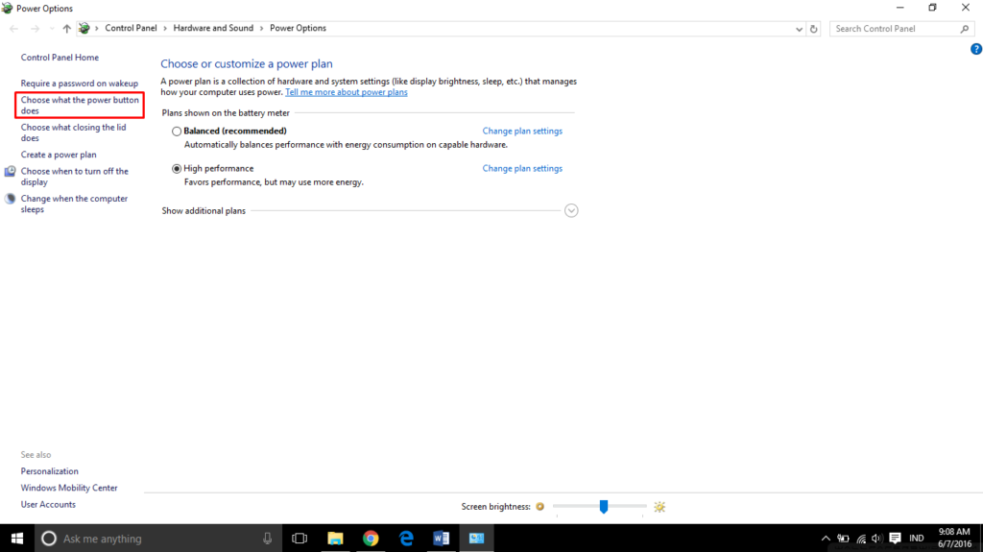Change plan settings for Balanced
This screenshot has height=552, width=983.
point(522,132)
